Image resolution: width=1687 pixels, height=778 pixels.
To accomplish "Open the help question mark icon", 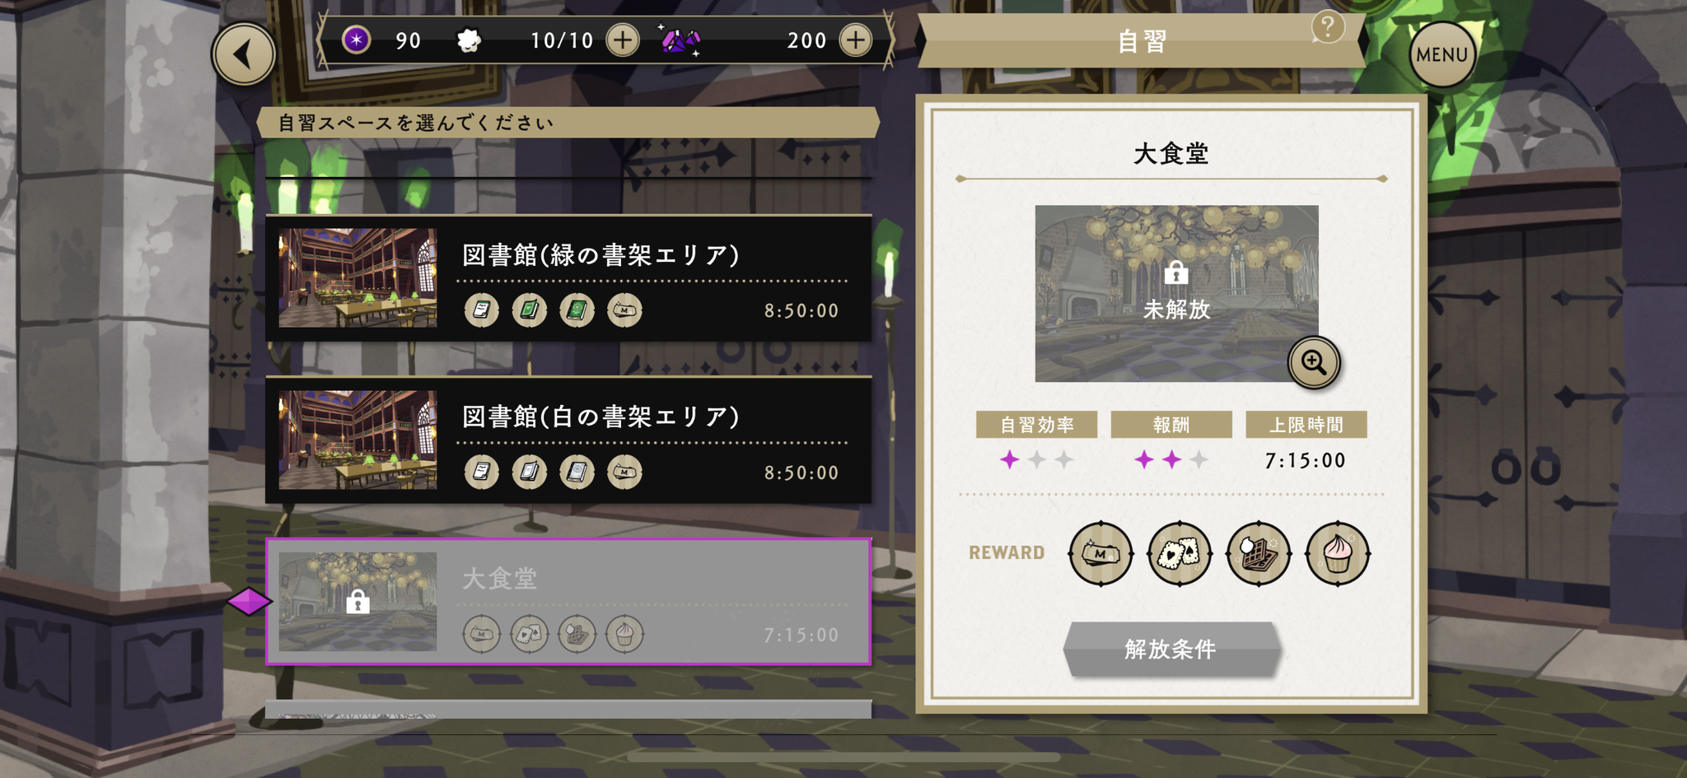I will point(1328,27).
